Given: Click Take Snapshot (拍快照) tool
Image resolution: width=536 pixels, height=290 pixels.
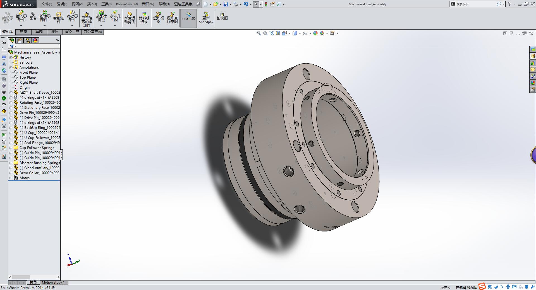Looking at the screenshot, I should tap(222, 16).
